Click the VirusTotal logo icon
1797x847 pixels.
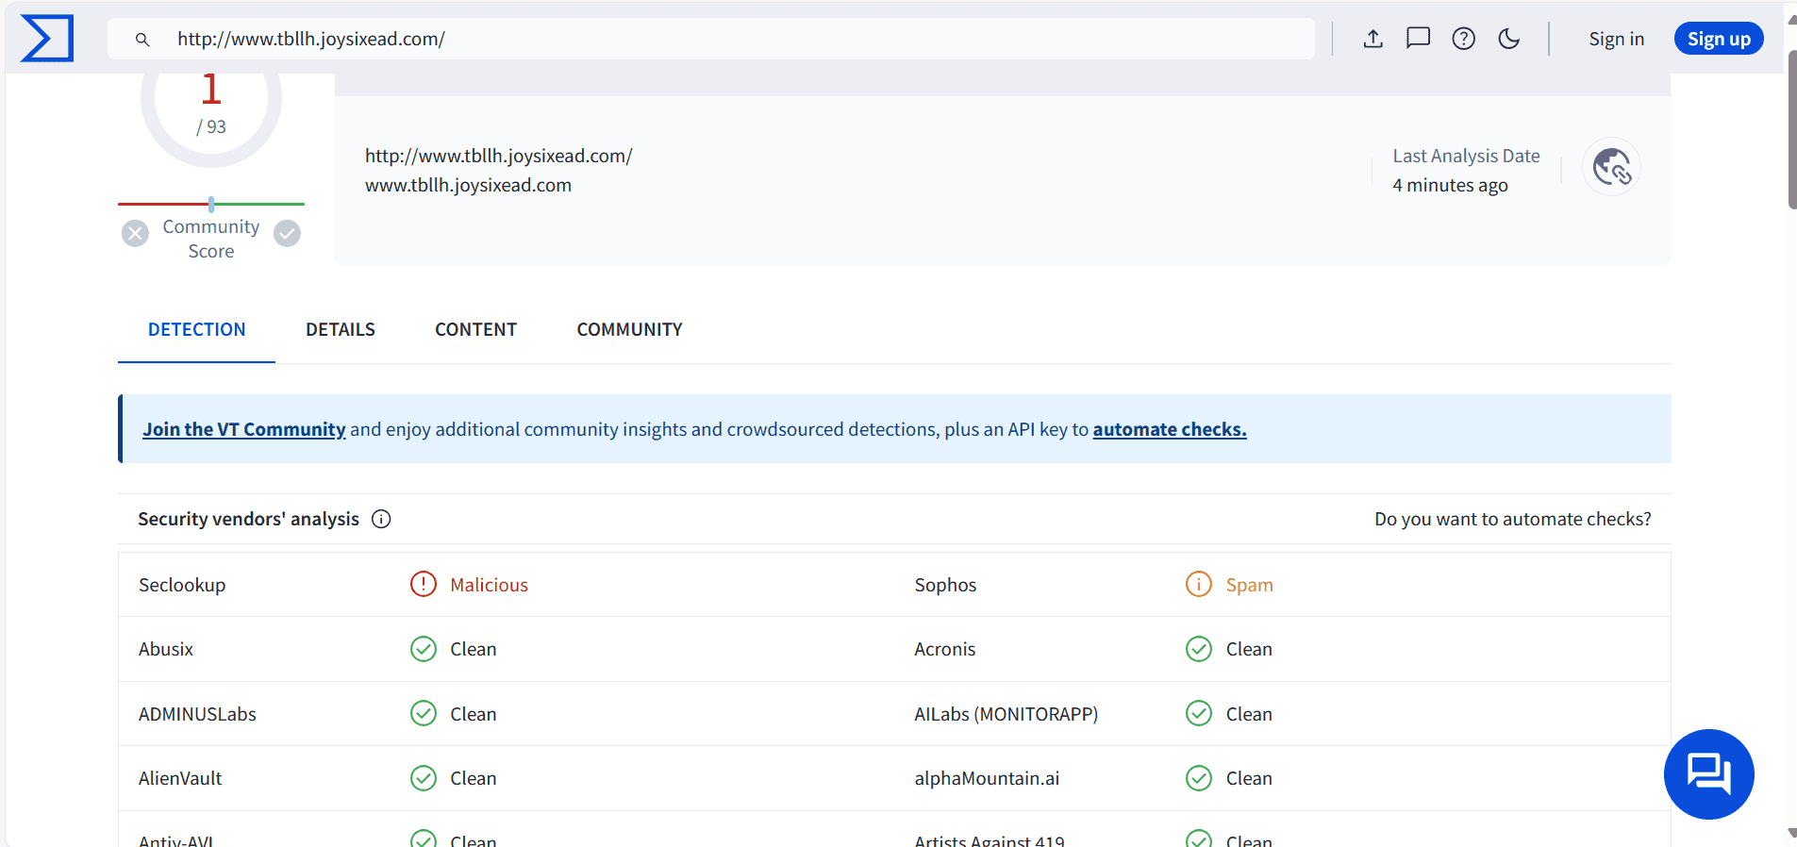47,39
